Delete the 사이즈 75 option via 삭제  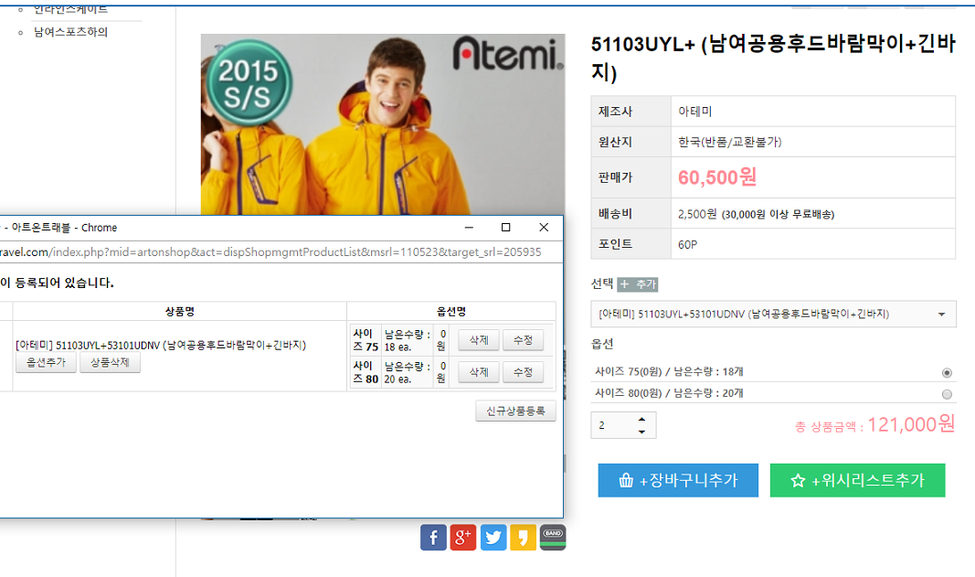coord(477,339)
